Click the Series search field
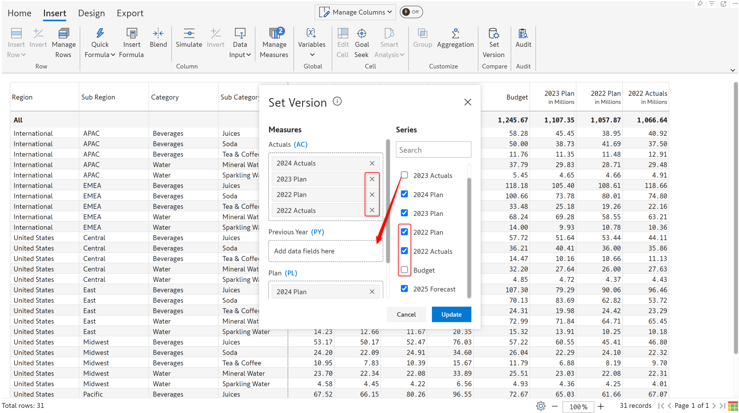Image resolution: width=739 pixels, height=413 pixels. point(433,150)
